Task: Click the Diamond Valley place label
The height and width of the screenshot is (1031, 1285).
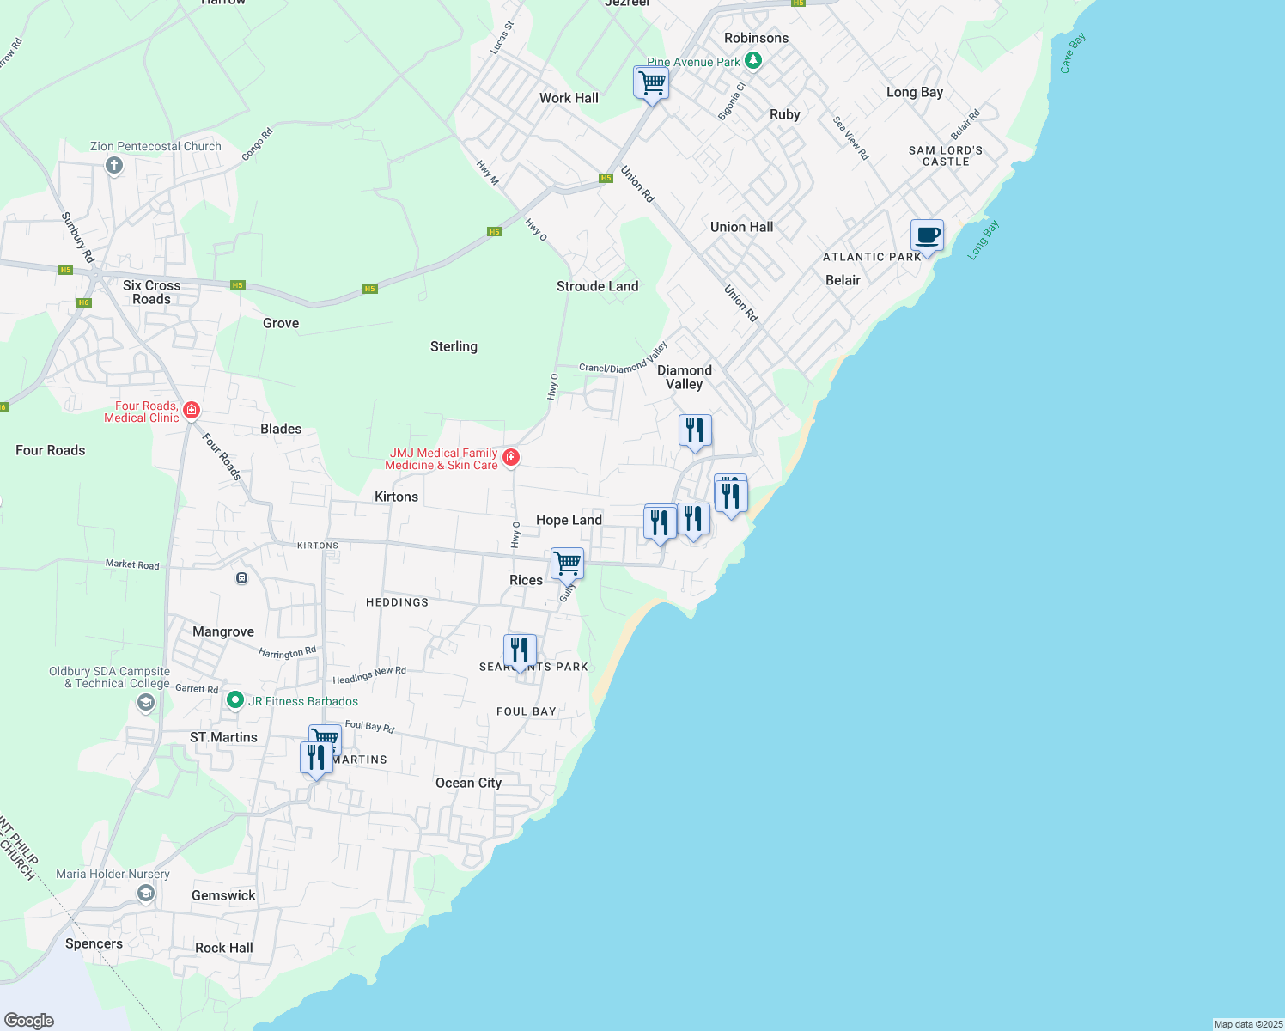Action: (x=685, y=377)
